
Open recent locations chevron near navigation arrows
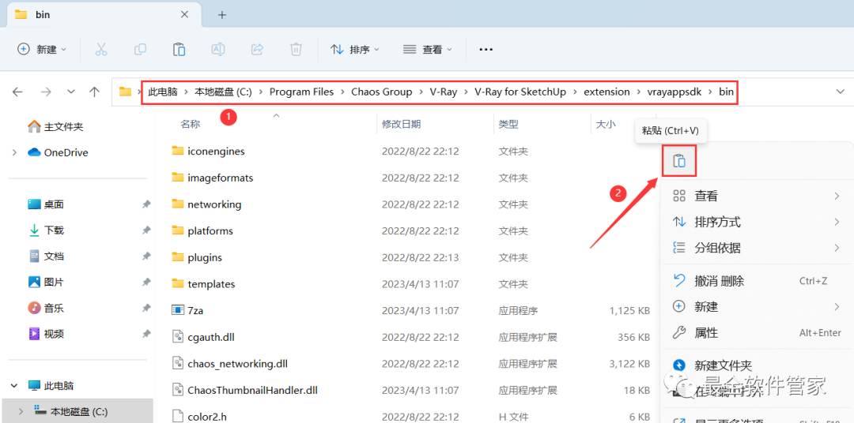point(71,92)
